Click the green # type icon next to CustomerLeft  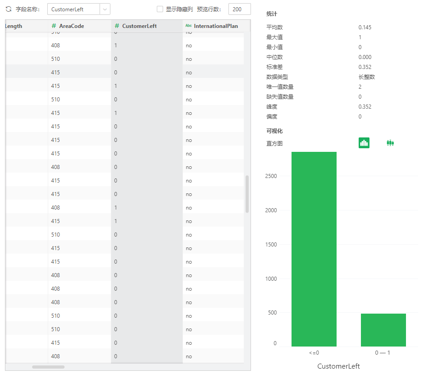(117, 26)
